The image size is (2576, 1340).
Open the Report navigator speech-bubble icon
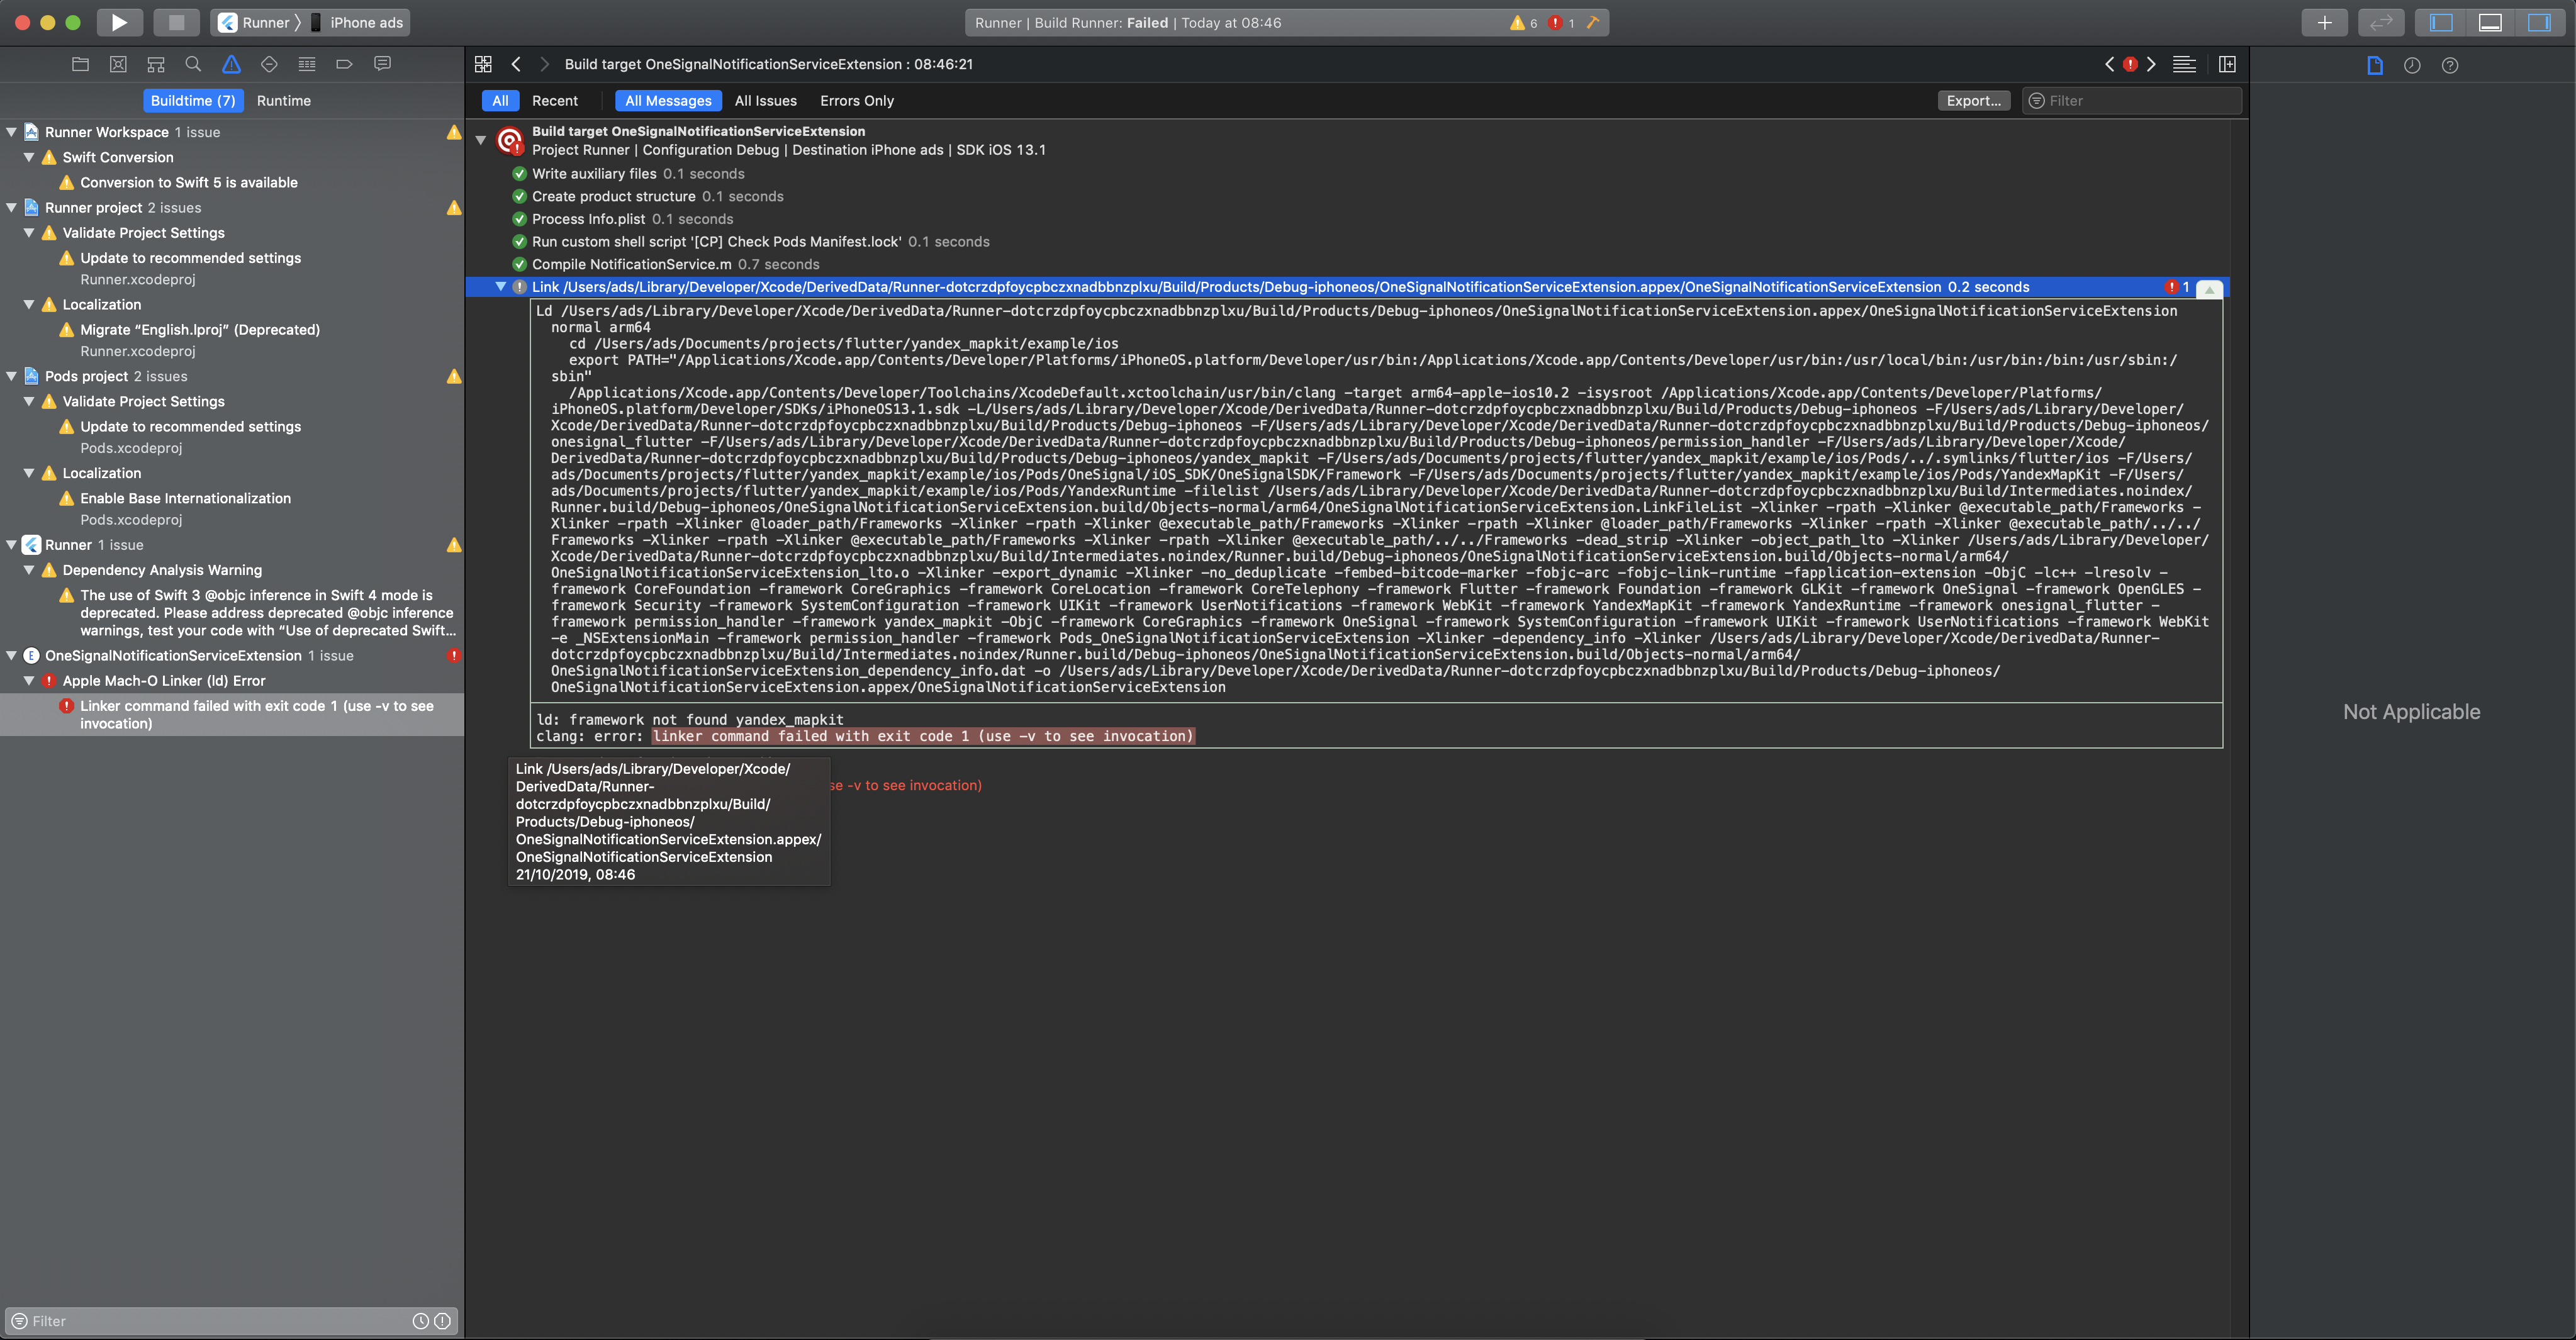click(x=382, y=64)
